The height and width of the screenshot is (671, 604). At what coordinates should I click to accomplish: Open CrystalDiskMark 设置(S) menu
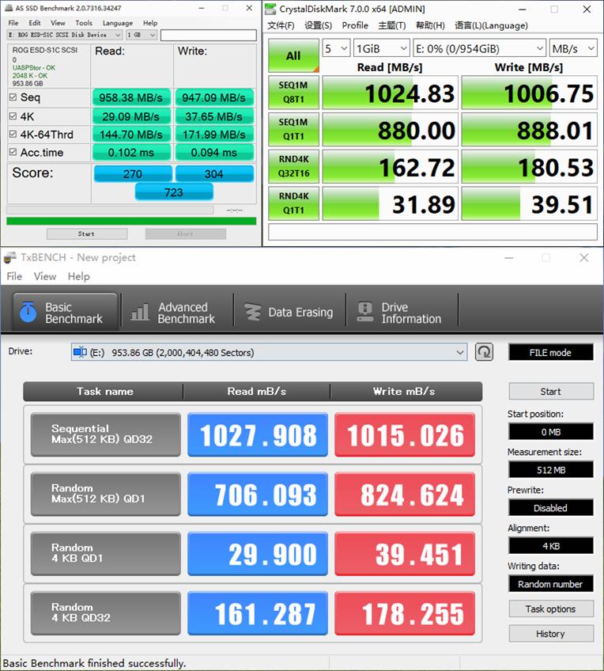318,25
